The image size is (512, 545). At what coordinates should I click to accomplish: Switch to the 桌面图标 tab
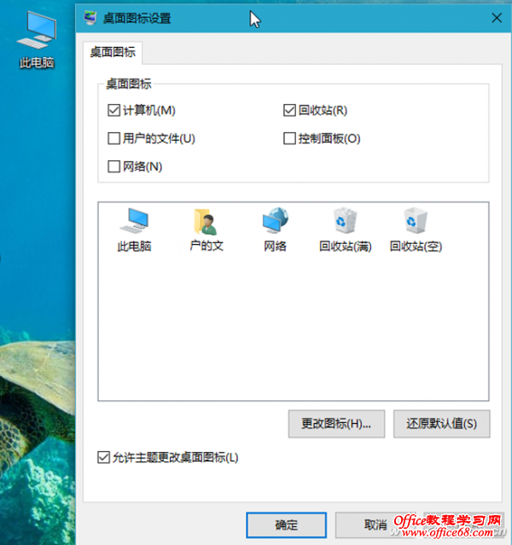(113, 53)
